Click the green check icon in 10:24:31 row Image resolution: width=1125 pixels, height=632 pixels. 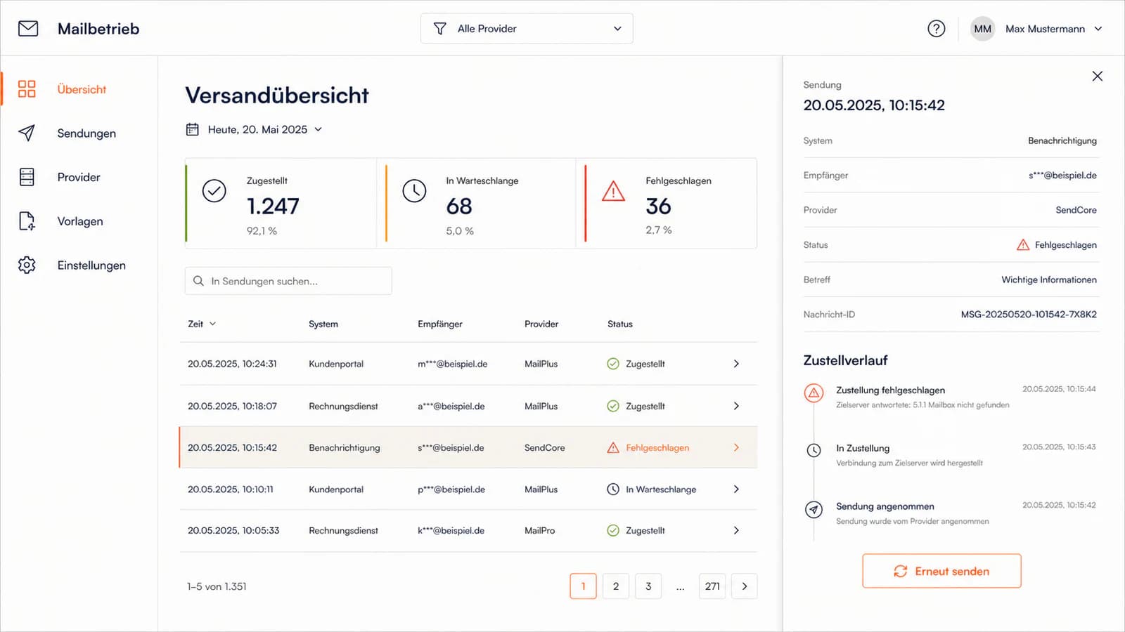pyautogui.click(x=613, y=364)
